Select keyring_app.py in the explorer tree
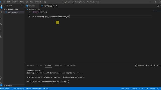 tap(14, 12)
